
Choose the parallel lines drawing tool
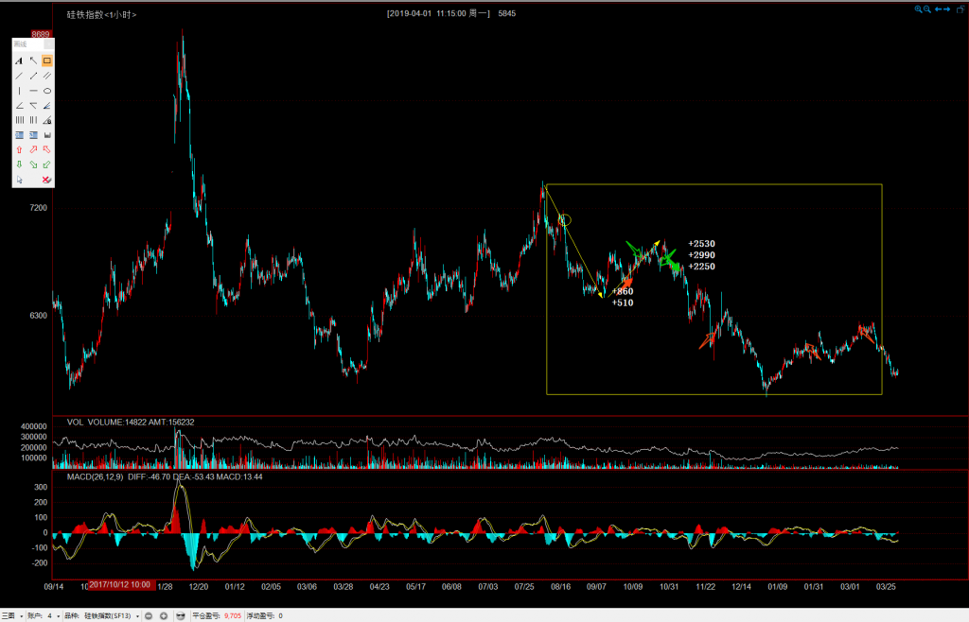pyautogui.click(x=47, y=76)
